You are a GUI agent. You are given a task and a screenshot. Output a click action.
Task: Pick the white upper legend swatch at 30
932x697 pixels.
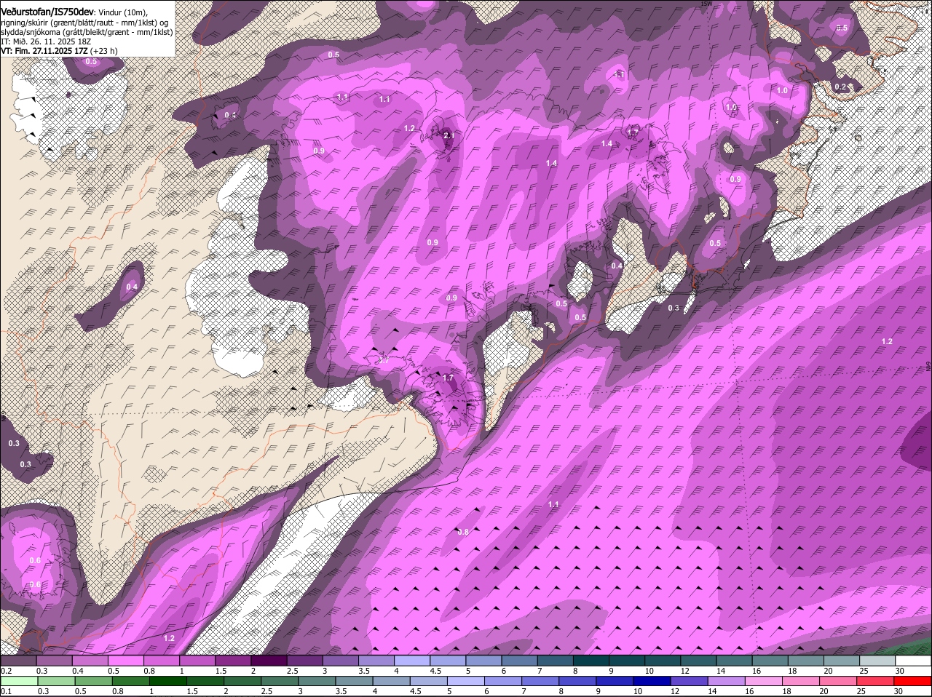coord(913,661)
